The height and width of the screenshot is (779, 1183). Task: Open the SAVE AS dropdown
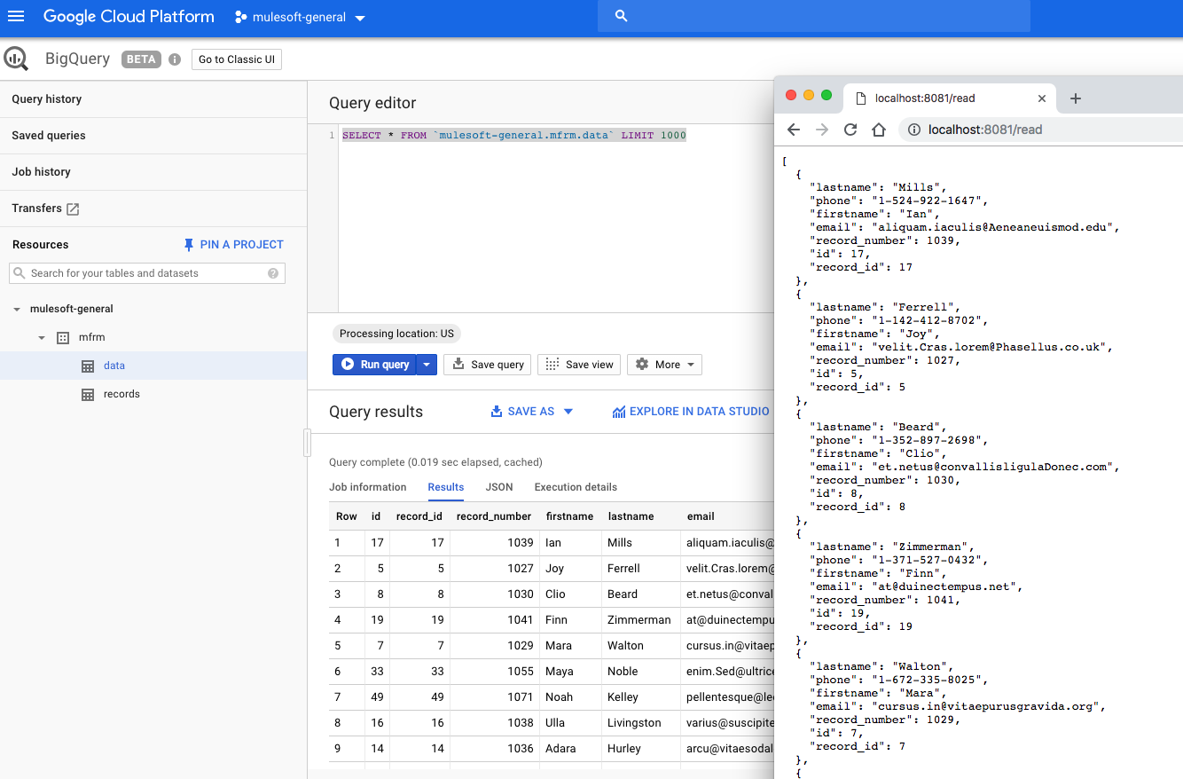point(532,412)
